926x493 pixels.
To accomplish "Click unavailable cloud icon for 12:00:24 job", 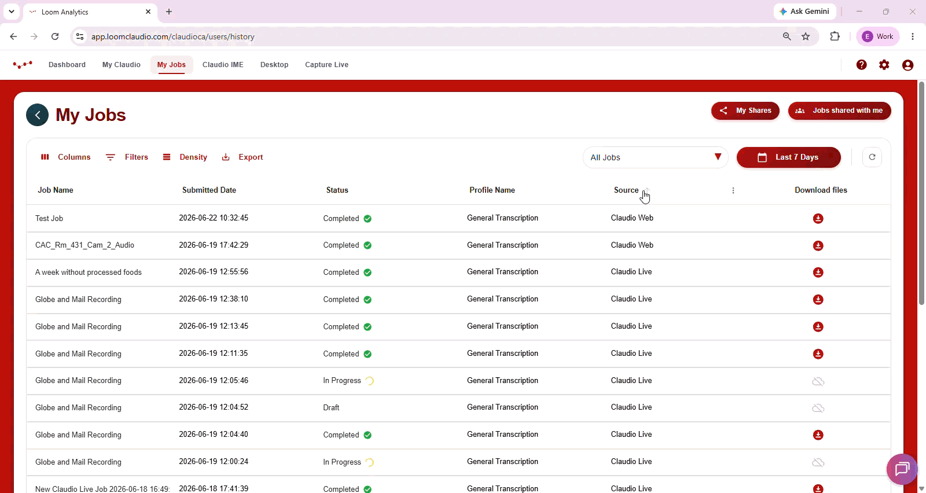I will click(x=818, y=462).
